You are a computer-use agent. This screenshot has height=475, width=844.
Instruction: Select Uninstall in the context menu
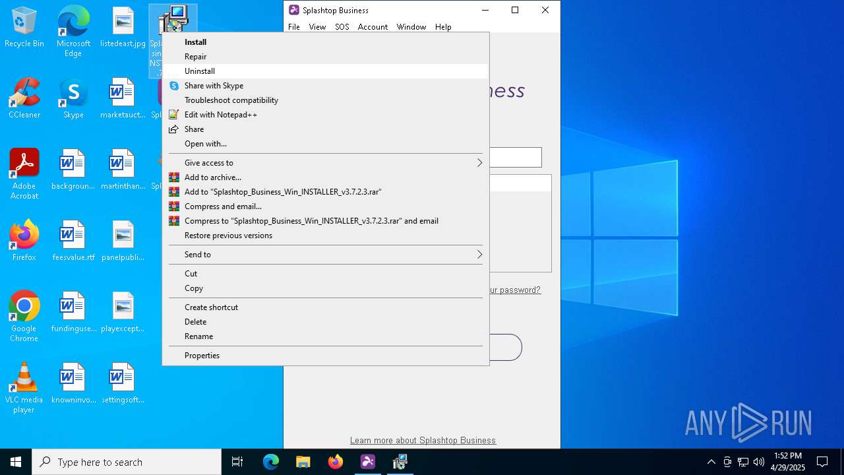pos(325,71)
